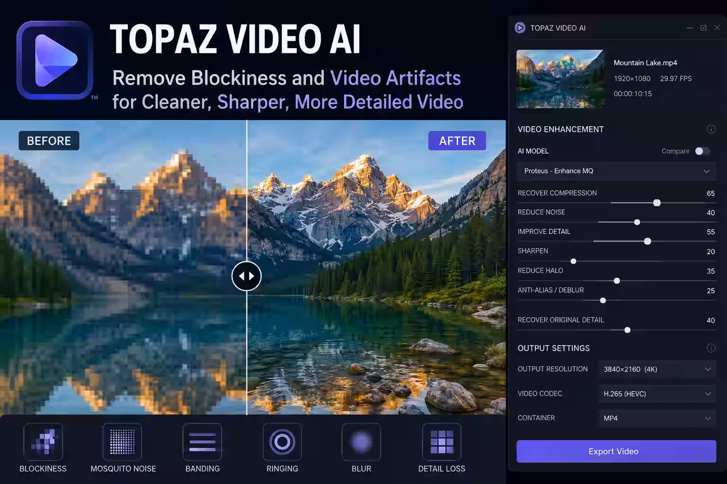Click the Reduce Halo value 35
Viewport: 727px width, 484px height.
pyautogui.click(x=710, y=271)
